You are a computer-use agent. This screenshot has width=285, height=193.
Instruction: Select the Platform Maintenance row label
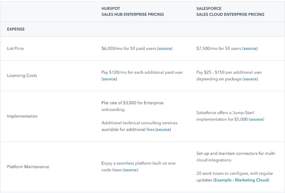28,167
